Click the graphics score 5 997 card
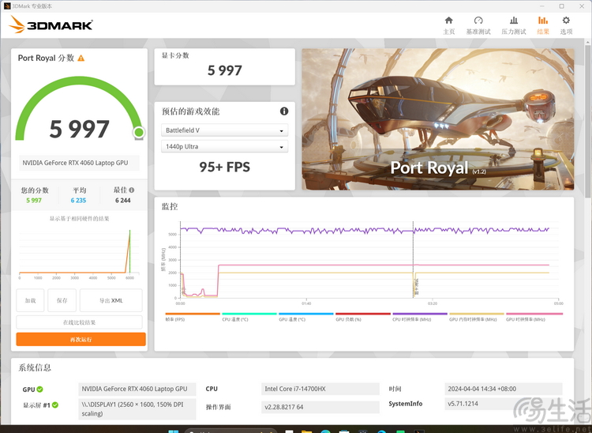 point(225,67)
